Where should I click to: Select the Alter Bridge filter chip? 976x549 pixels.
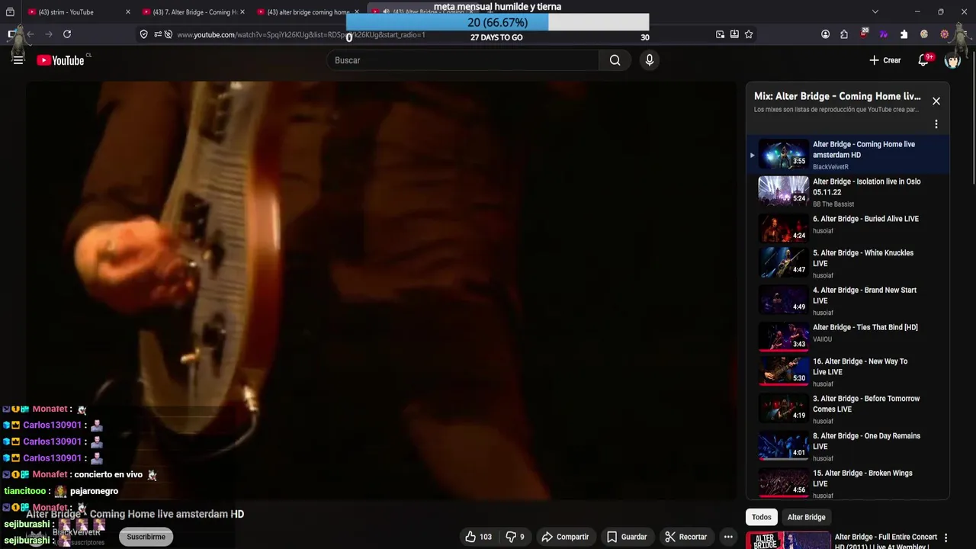(x=806, y=517)
